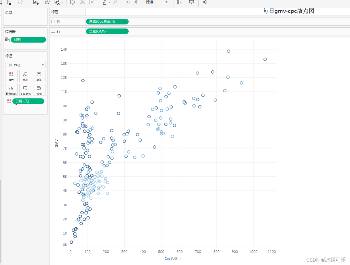
Task: Open the 工具提示 tooltip marks card
Action: pos(25,90)
